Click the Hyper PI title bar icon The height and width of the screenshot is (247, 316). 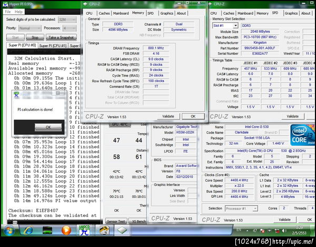click(x=5, y=4)
